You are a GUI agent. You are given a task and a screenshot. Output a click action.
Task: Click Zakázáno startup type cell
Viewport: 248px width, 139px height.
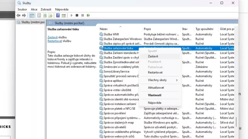coord(201,67)
